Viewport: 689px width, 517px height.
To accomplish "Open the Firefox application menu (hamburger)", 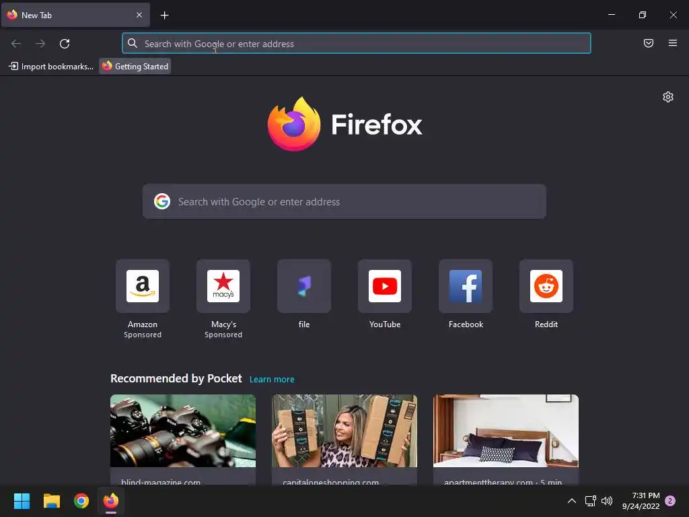I will tap(672, 43).
